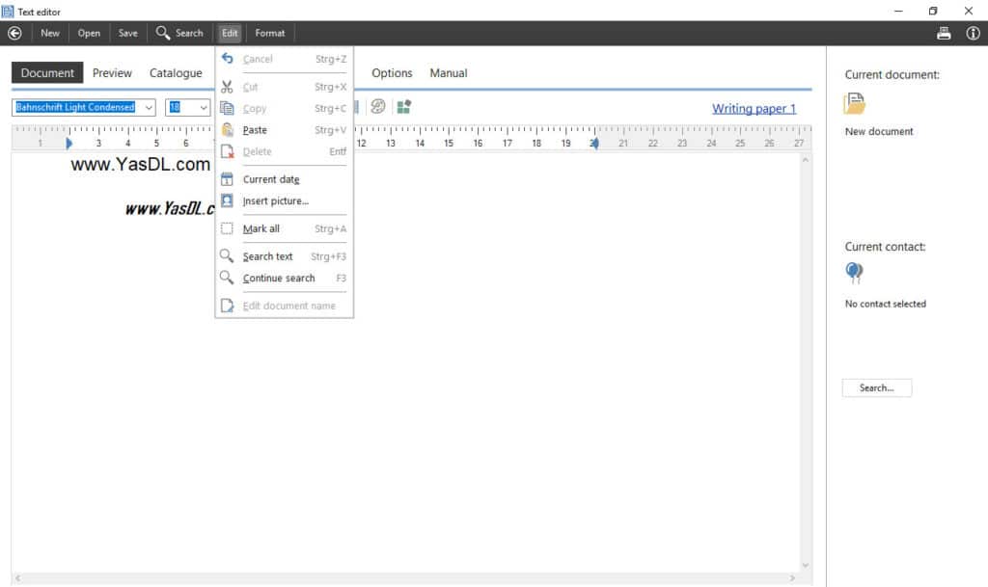
Task: Open the Format menu
Action: coord(270,34)
